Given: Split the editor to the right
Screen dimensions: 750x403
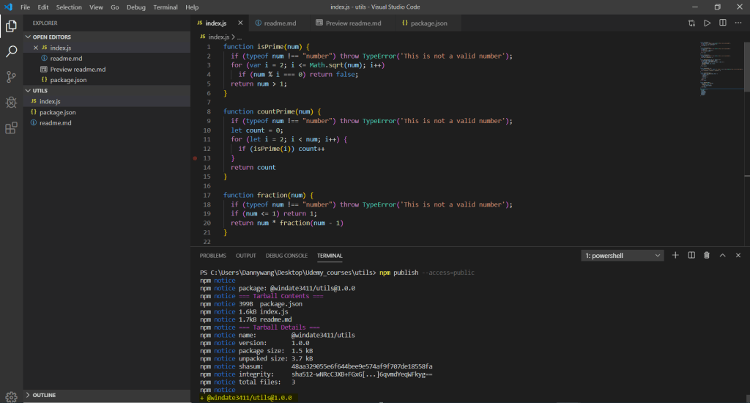Looking at the screenshot, I should (722, 23).
